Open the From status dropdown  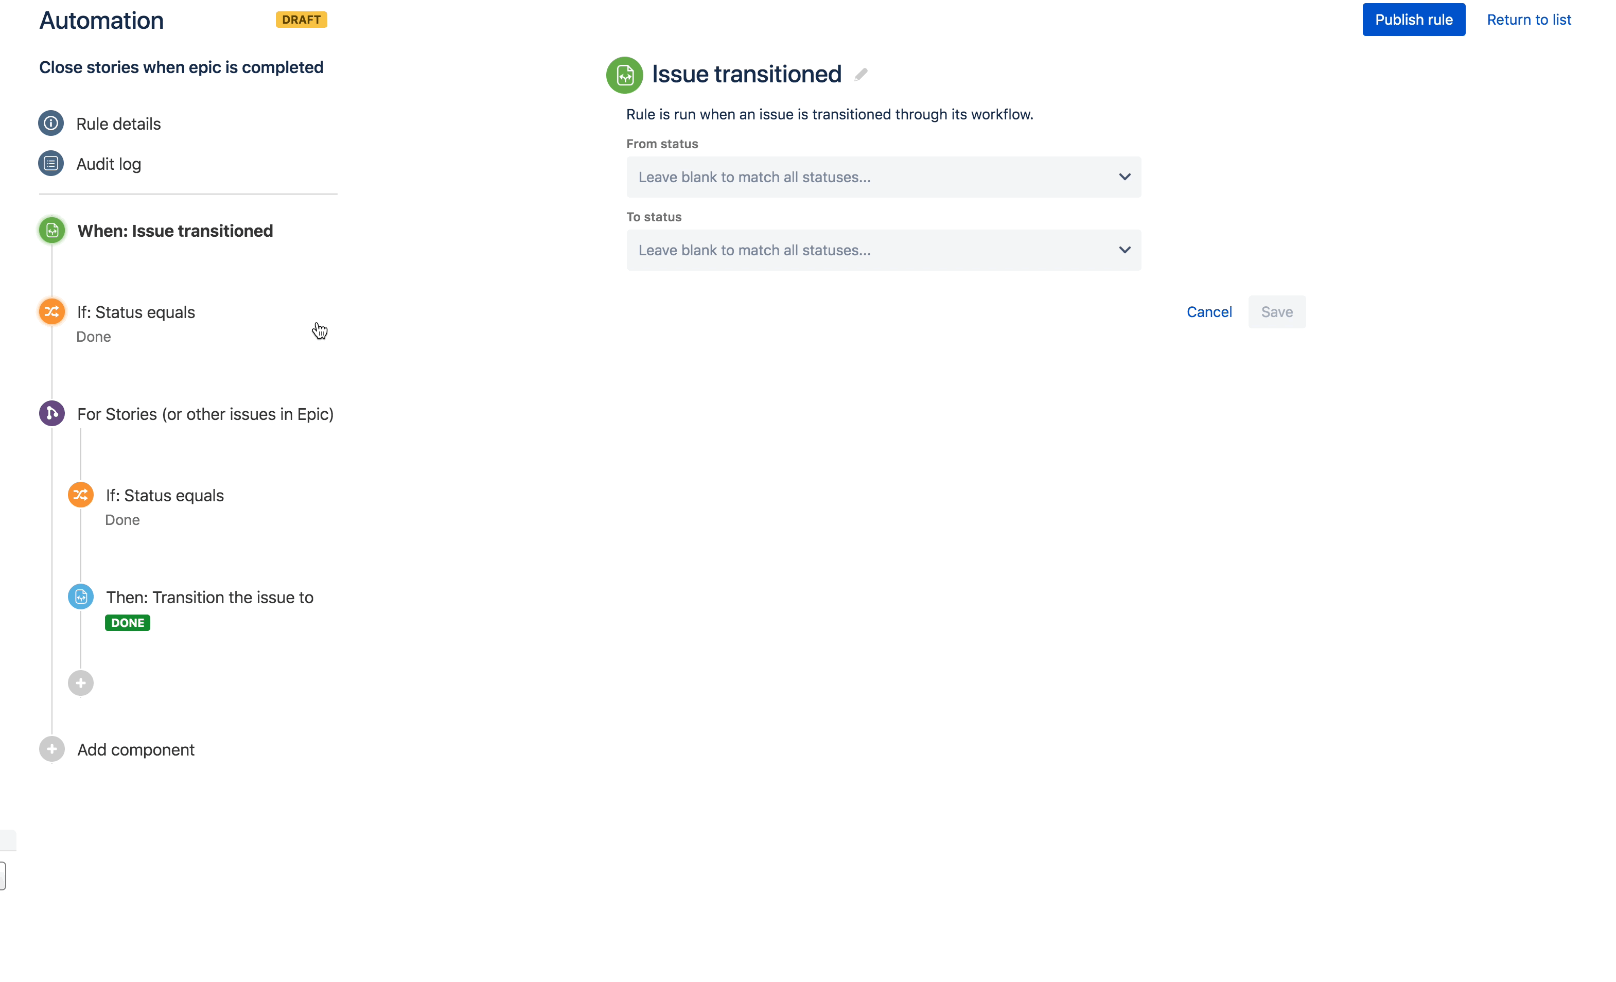pyautogui.click(x=884, y=177)
